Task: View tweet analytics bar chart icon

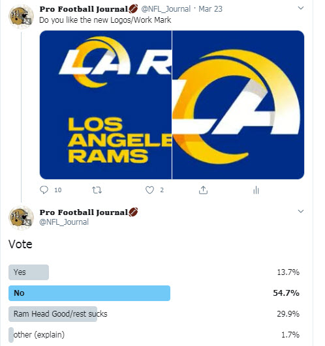Action: pos(256,190)
